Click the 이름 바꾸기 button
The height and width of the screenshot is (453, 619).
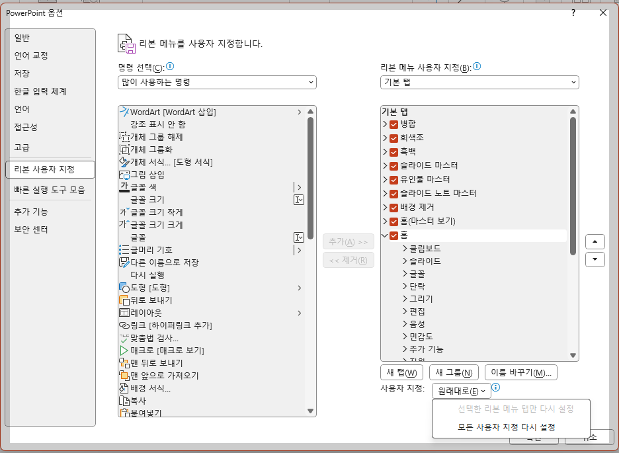pyautogui.click(x=521, y=372)
